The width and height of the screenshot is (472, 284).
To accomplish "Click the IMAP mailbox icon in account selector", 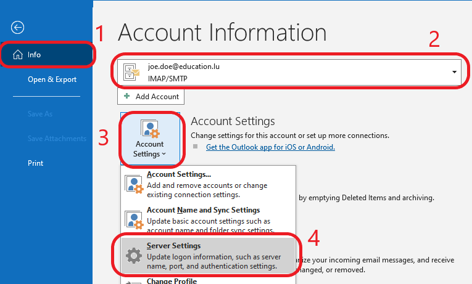I will click(131, 72).
